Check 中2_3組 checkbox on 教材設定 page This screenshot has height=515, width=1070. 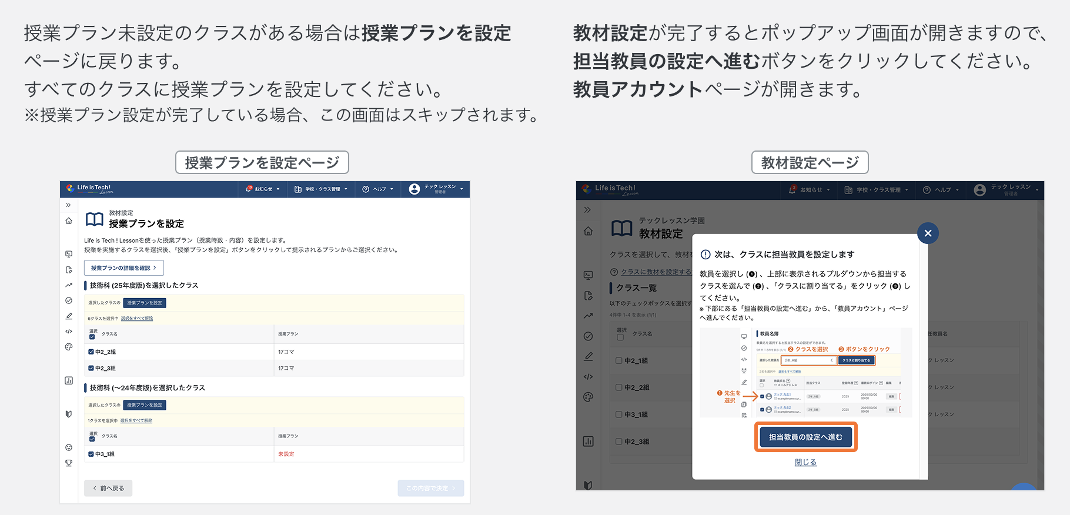pos(619,442)
